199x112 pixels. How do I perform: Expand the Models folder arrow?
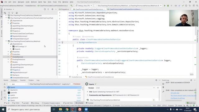point(8,62)
